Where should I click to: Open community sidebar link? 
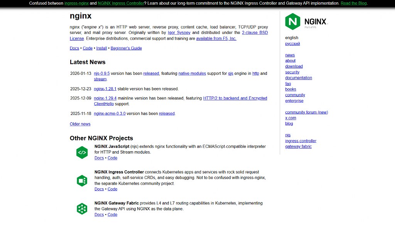click(295, 95)
